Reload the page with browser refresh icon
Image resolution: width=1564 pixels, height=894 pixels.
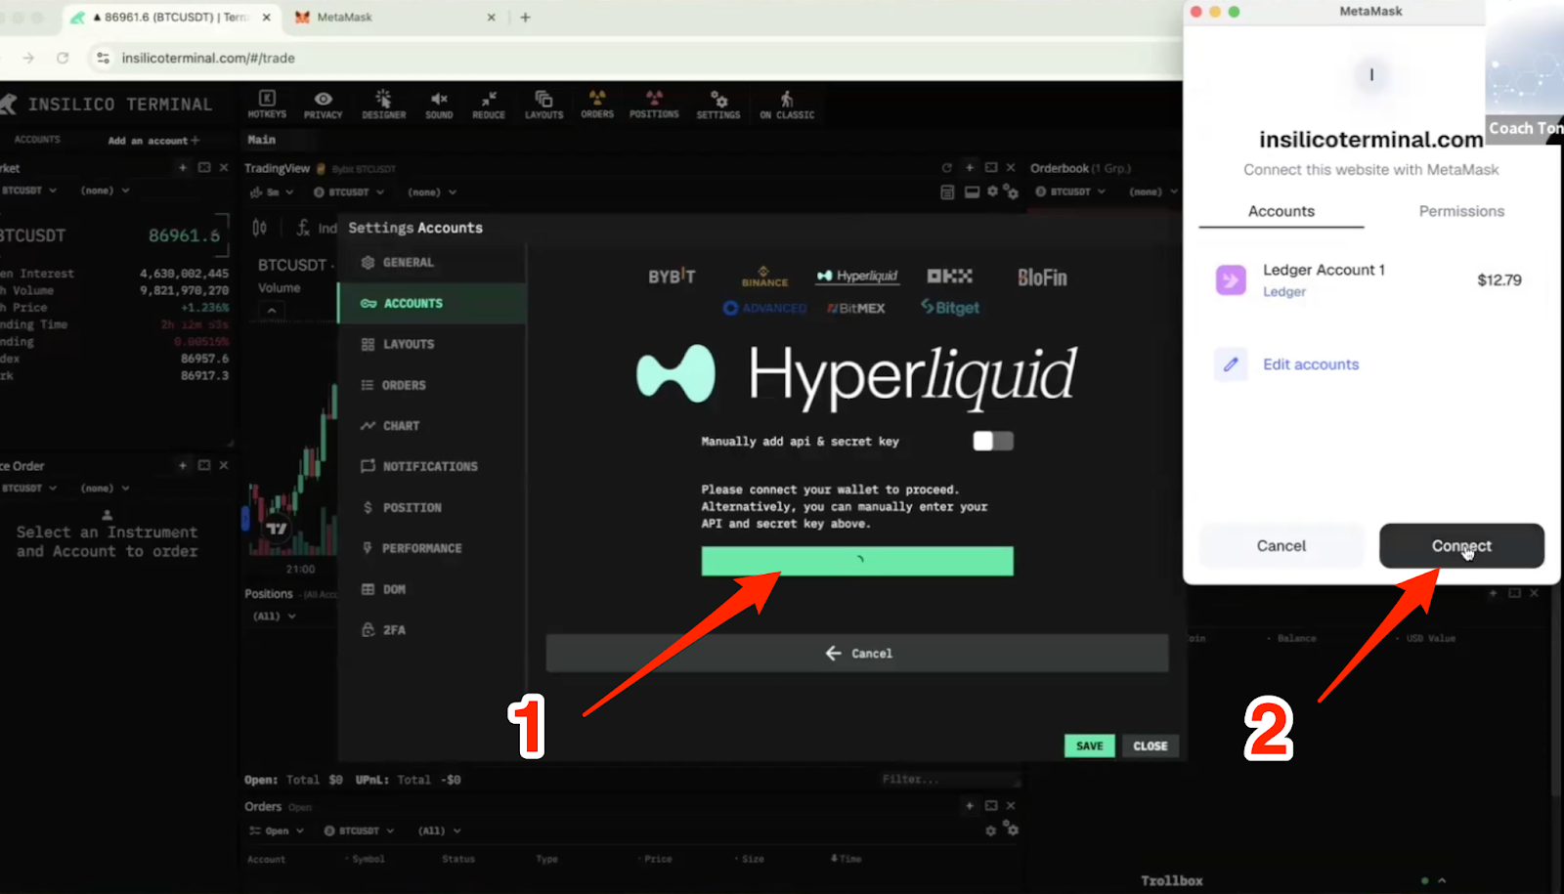63,58
